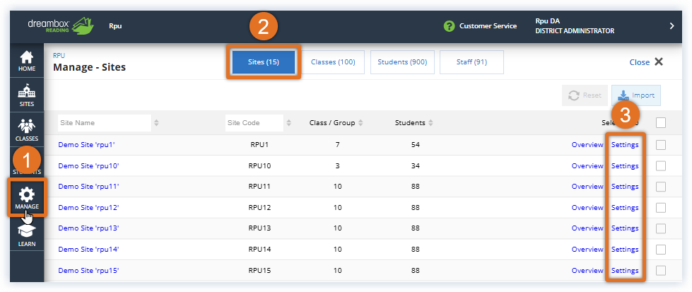Open Overview for site RPU10
The image size is (692, 292).
pyautogui.click(x=587, y=165)
